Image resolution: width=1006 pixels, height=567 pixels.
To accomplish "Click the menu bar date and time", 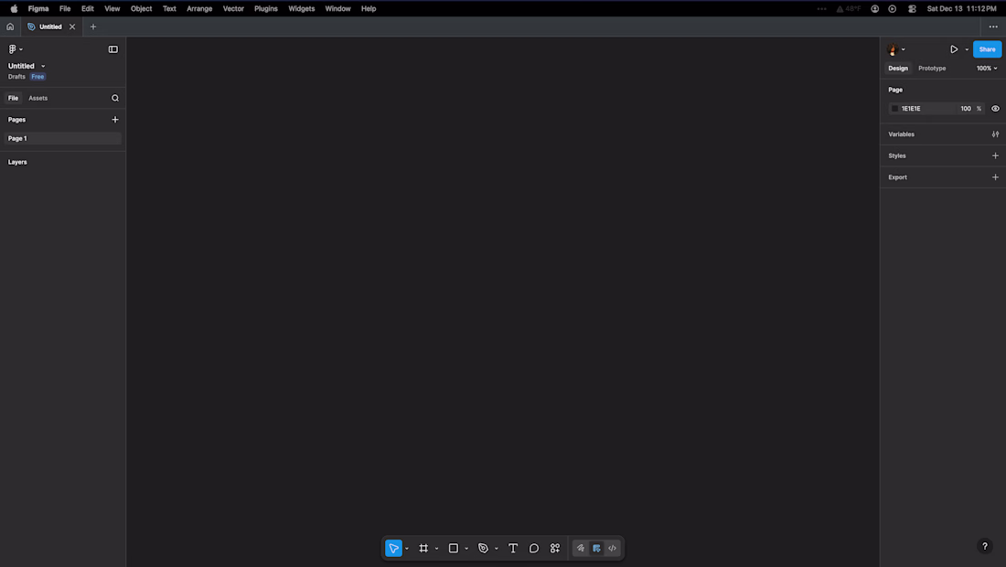I will (961, 9).
